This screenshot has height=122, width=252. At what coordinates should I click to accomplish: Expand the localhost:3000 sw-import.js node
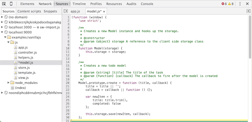point(2,27)
